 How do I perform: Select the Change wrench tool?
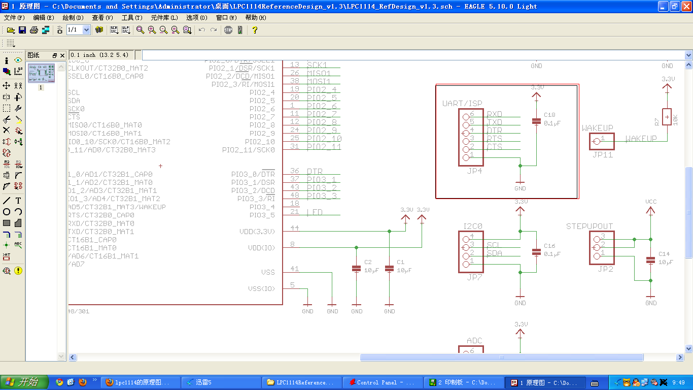click(18, 108)
